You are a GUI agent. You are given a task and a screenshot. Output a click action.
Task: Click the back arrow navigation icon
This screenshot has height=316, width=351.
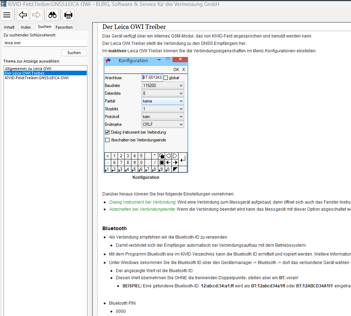pos(23,15)
